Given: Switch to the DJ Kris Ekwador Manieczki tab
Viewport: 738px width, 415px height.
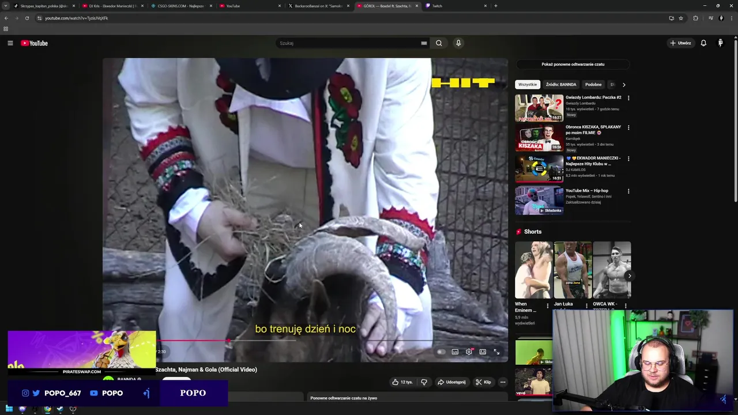Looking at the screenshot, I should coord(112,6).
